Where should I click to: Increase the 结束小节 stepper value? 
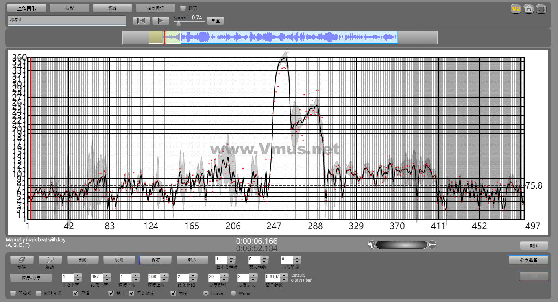coord(107,275)
